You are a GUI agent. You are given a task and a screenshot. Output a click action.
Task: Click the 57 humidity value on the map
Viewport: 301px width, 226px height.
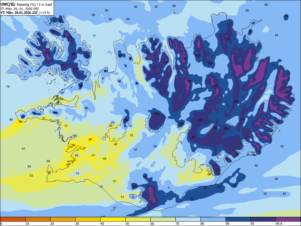(115, 181)
